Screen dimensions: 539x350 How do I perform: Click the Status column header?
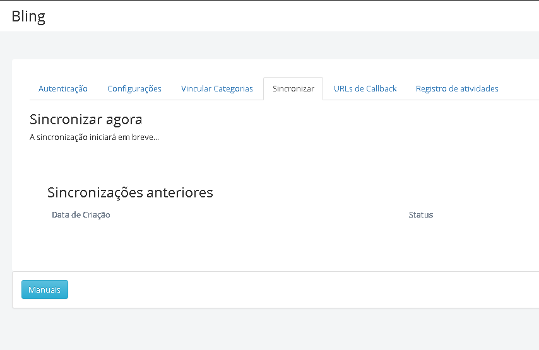coord(421,214)
